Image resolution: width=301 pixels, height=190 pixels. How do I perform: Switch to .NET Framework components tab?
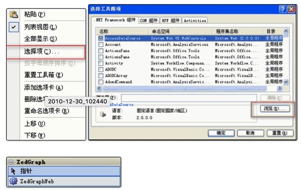(115, 20)
